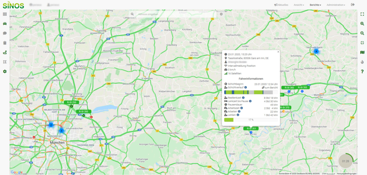This screenshot has height=175, width=367.
Task: Click the '8 Std 18 Min' Restlenkzeit value
Action: pyautogui.click(x=271, y=98)
